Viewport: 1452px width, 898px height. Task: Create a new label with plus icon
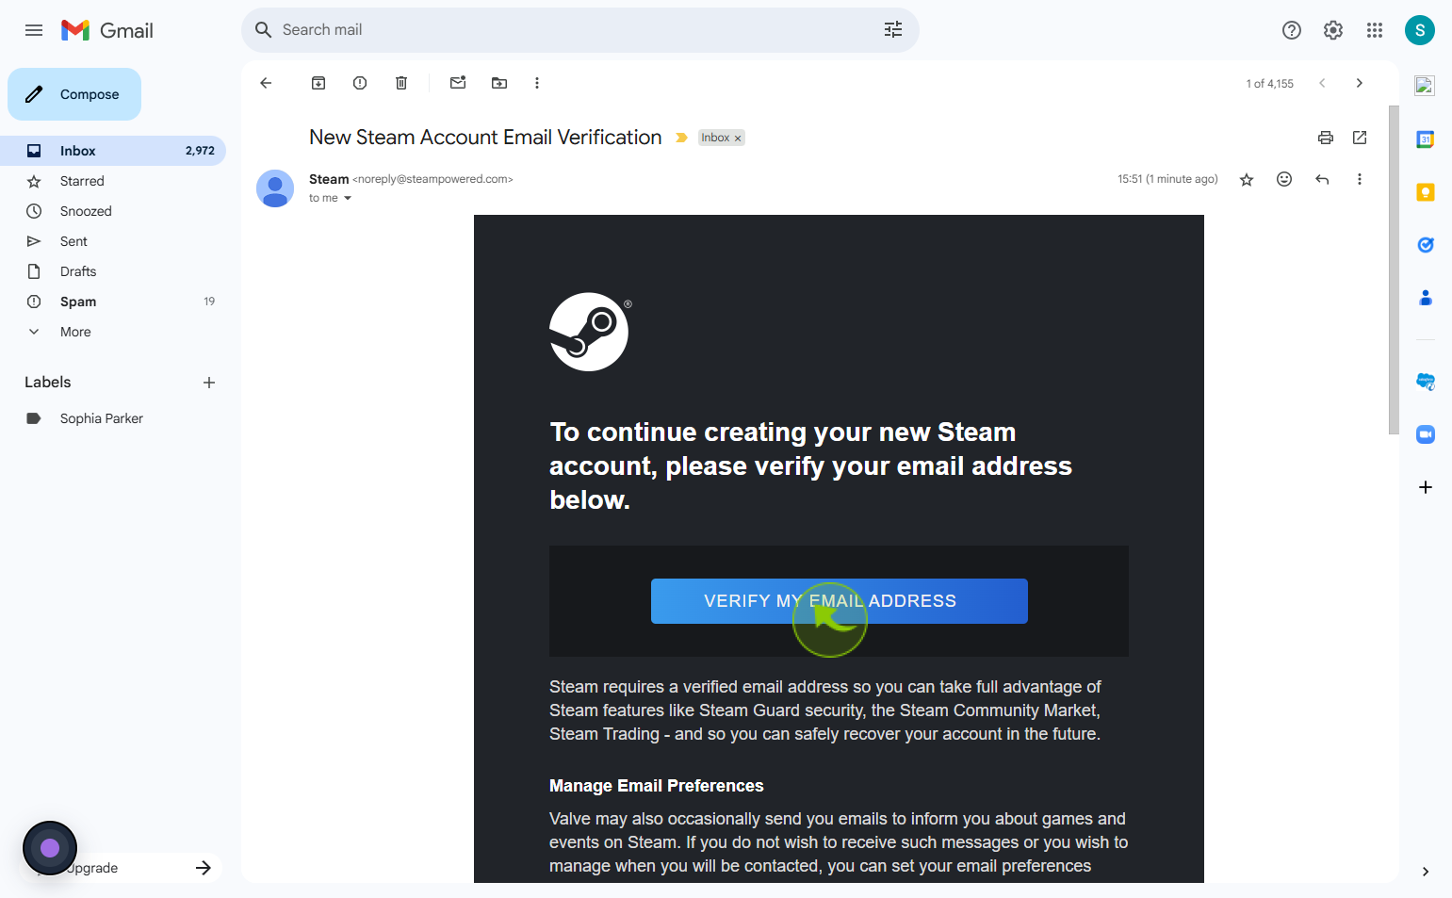coord(209,383)
